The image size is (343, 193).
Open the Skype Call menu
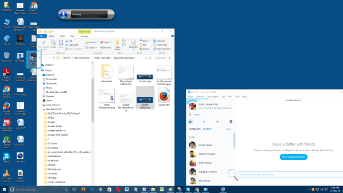click(223, 96)
